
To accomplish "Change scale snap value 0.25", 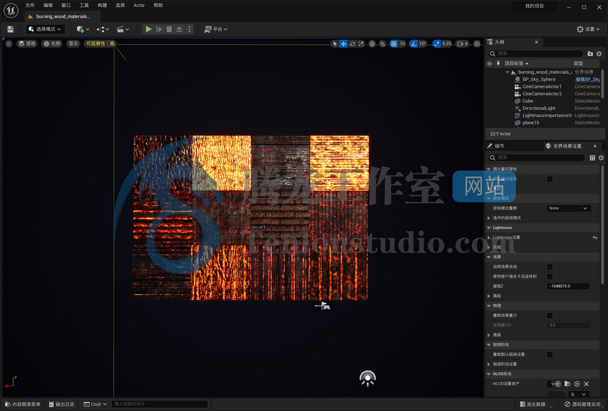I will click(x=447, y=44).
